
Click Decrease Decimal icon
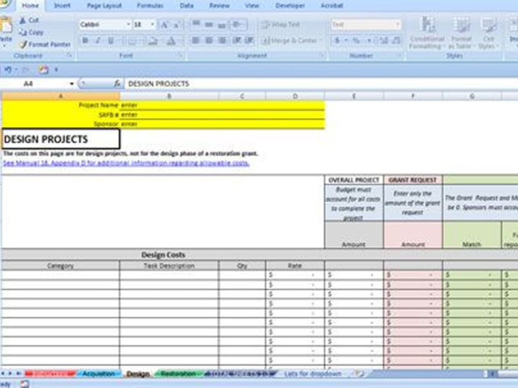(x=396, y=40)
